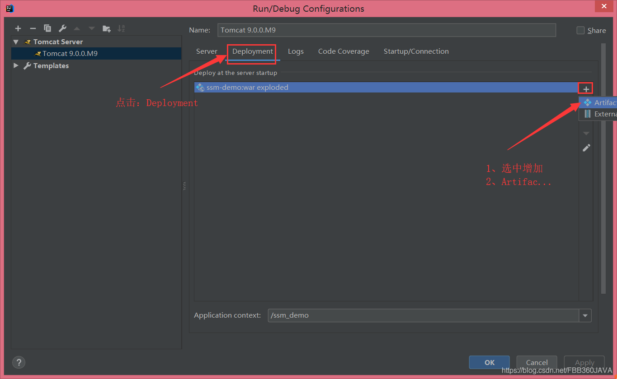Image resolution: width=617 pixels, height=379 pixels.
Task: Create new folder for configurations
Action: (x=107, y=28)
